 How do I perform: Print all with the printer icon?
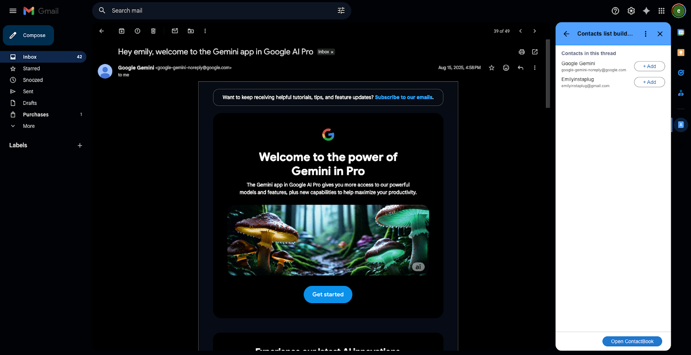(522, 52)
